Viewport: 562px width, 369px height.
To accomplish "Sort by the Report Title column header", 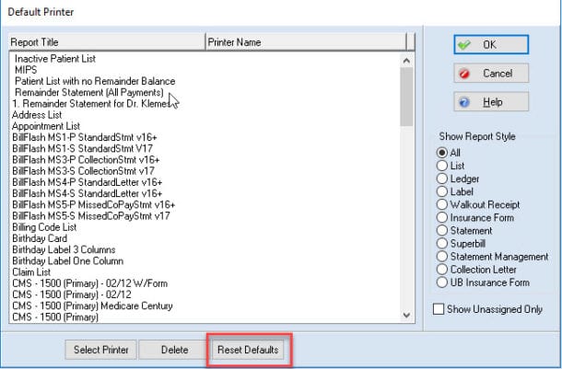I will [107, 42].
